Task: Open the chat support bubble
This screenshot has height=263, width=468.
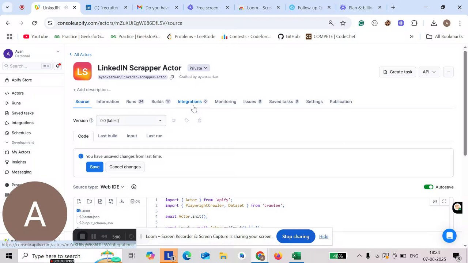Action: (x=449, y=236)
